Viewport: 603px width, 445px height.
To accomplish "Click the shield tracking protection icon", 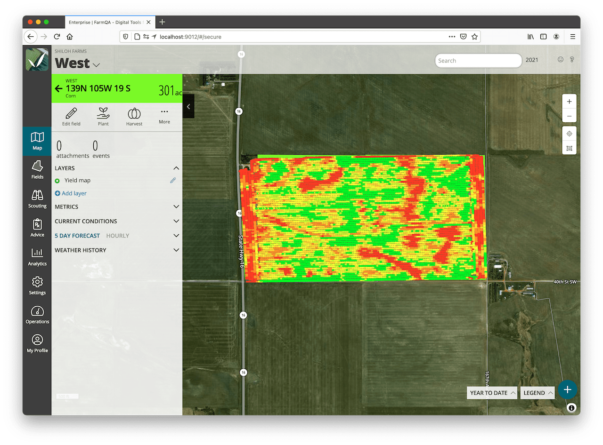I will point(126,37).
